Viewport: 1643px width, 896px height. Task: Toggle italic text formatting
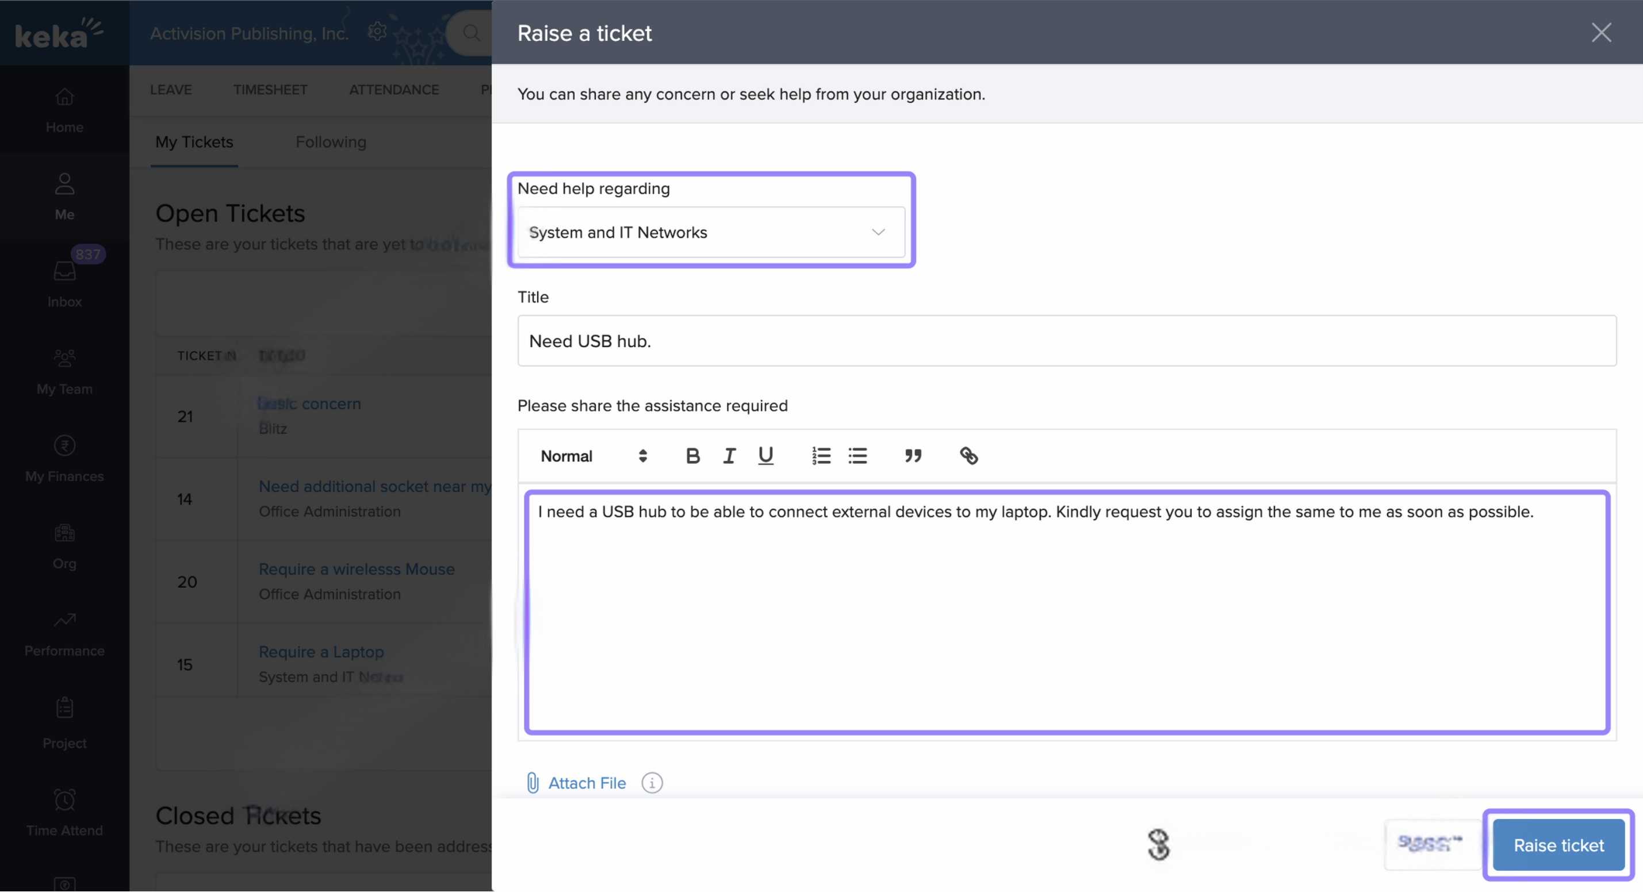[x=729, y=456]
